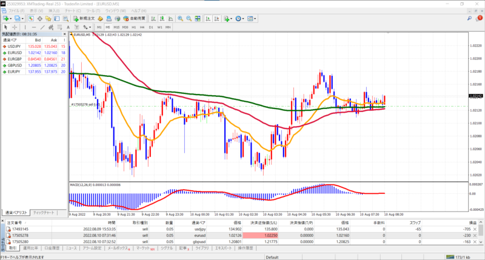Tile chart windows using the grid icon
The image size is (485, 260).
pyautogui.click(x=198, y=19)
